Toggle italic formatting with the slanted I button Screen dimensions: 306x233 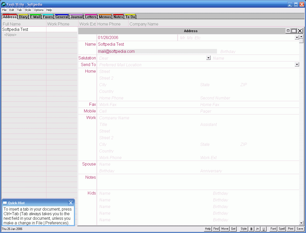(258, 229)
